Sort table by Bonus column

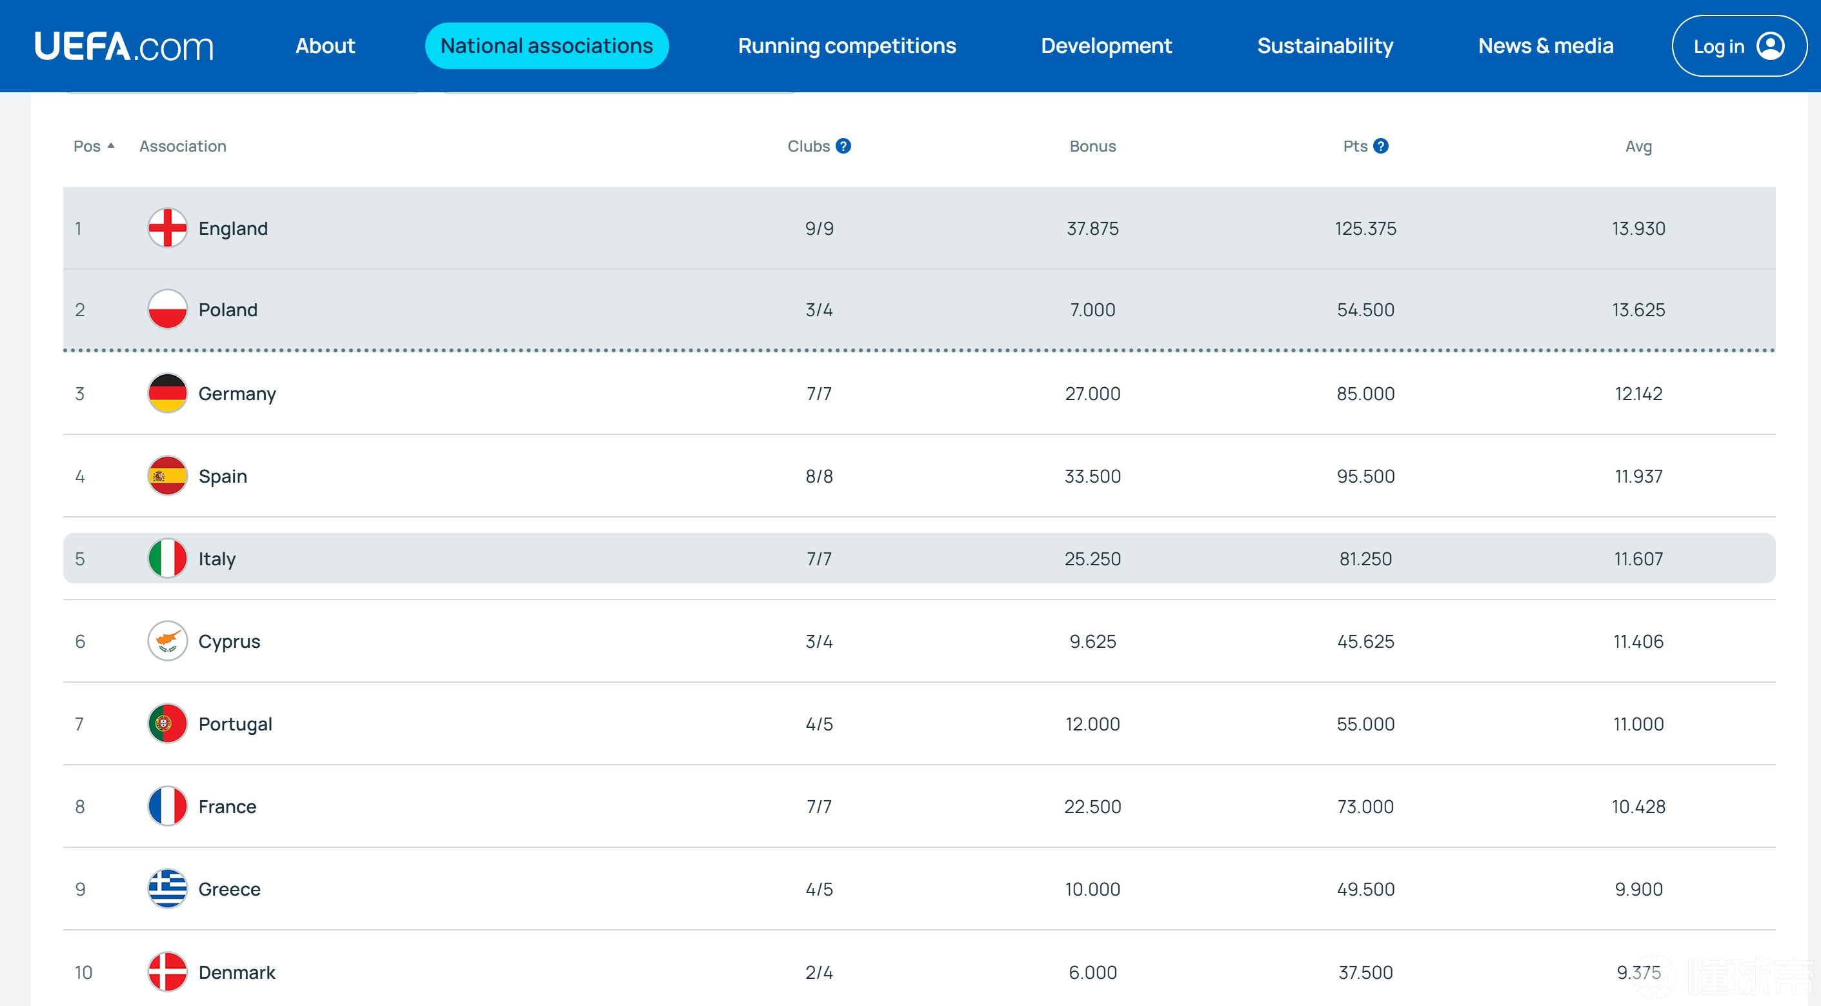click(1092, 146)
